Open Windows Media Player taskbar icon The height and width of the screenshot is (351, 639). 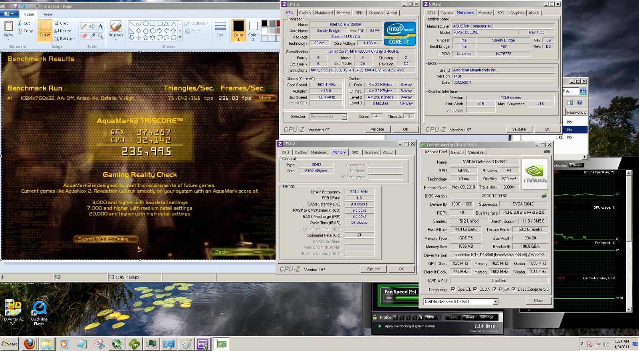(64, 344)
